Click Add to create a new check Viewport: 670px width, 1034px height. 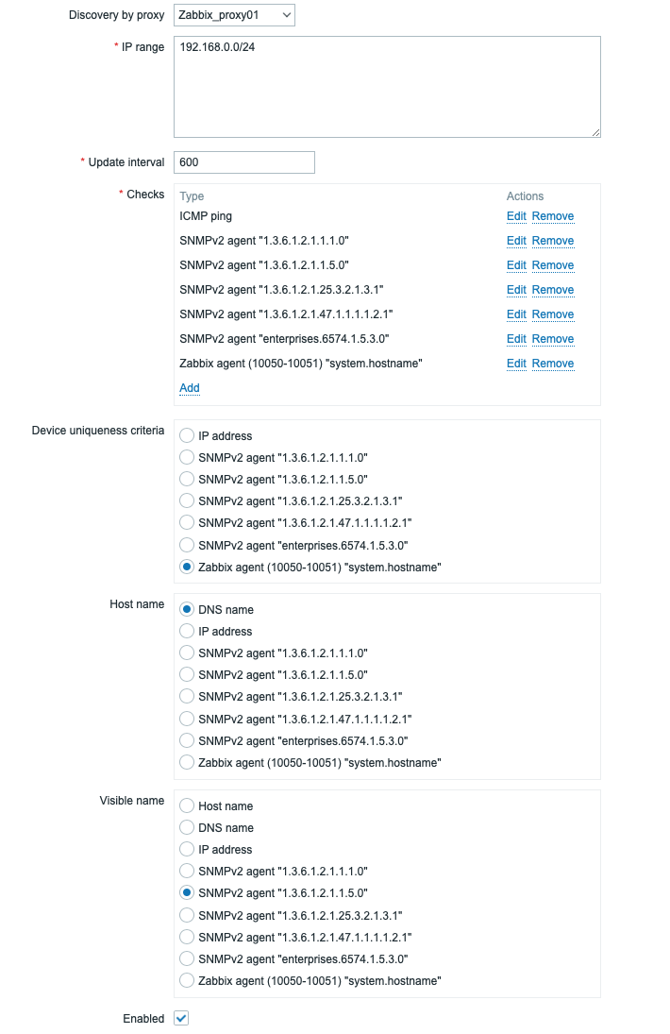click(189, 388)
